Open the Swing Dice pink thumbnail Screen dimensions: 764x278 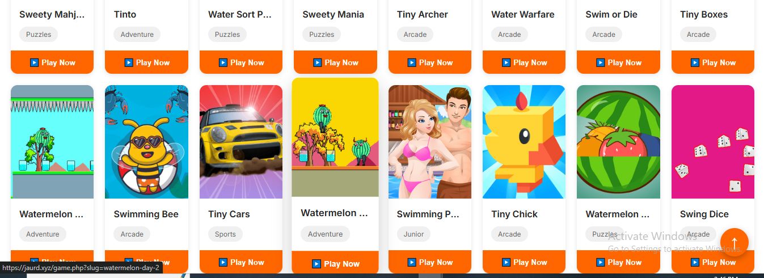pos(713,142)
